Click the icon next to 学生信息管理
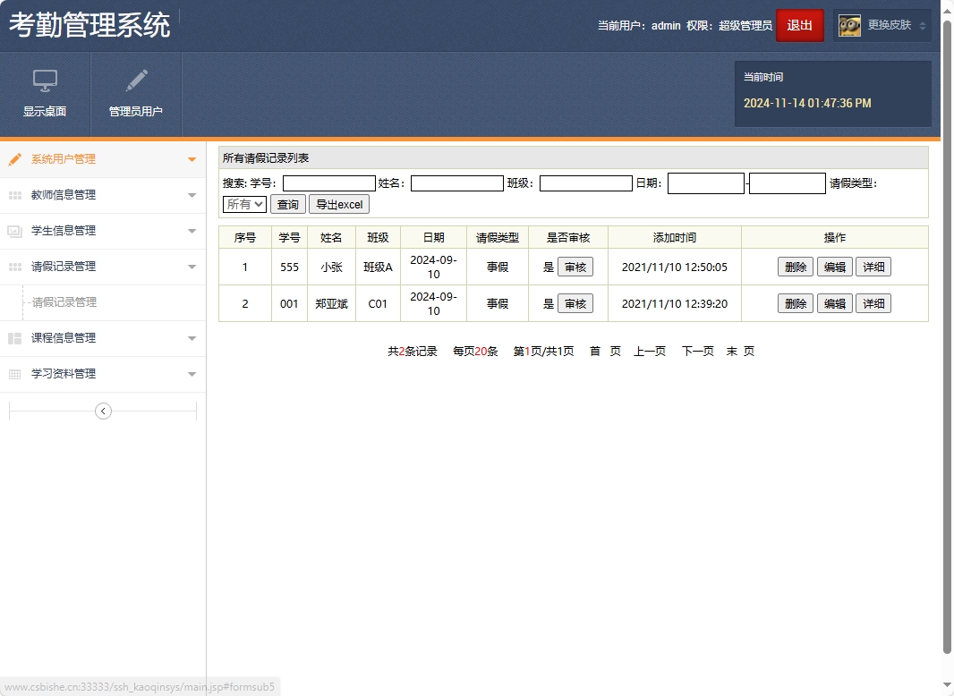This screenshot has width=954, height=696. point(14,231)
